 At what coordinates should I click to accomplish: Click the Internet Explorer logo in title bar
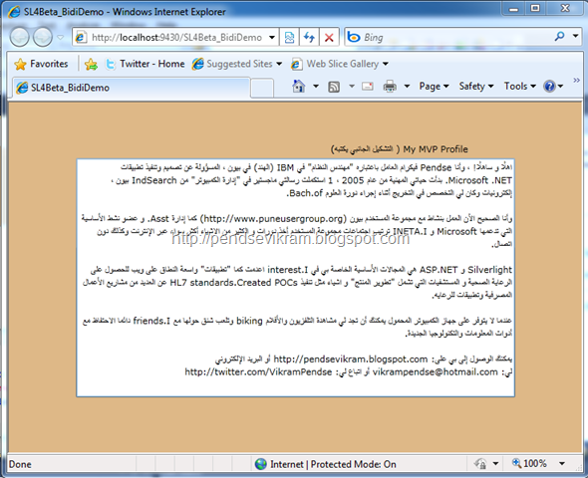coord(14,12)
